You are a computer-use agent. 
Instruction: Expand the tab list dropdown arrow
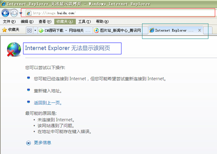click(x=35, y=30)
